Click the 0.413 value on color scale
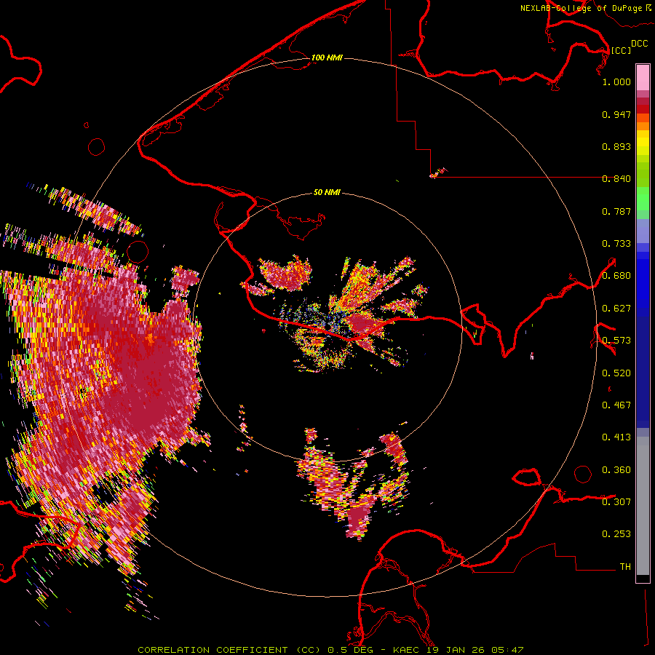 pos(616,437)
